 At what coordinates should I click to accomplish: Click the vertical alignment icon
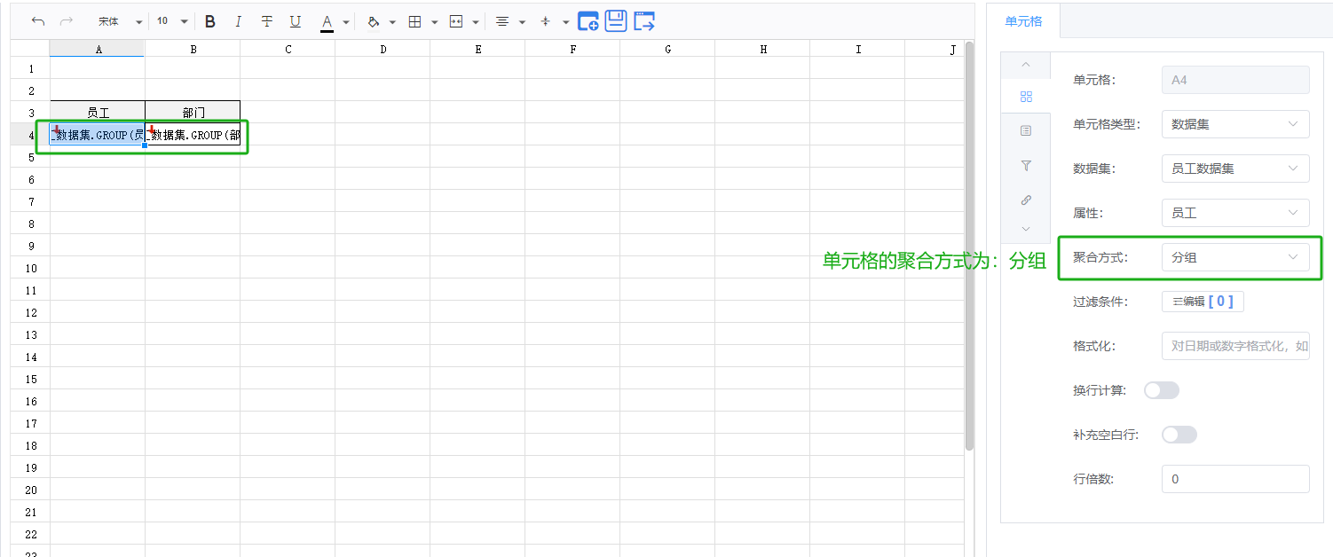tap(545, 21)
